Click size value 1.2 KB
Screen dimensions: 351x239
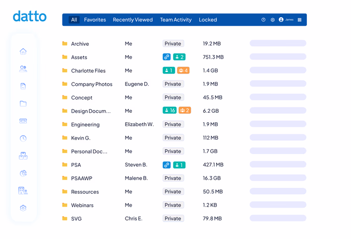pos(210,205)
